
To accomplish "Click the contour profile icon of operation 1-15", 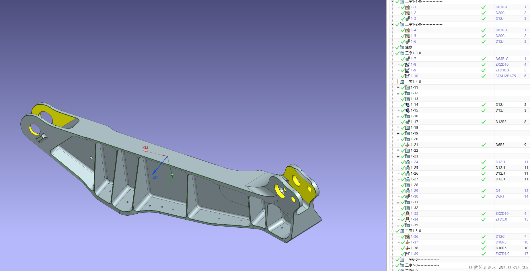I will [x=407, y=110].
